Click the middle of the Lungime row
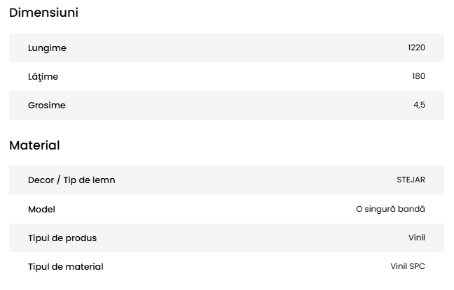454x290 pixels. click(x=226, y=48)
